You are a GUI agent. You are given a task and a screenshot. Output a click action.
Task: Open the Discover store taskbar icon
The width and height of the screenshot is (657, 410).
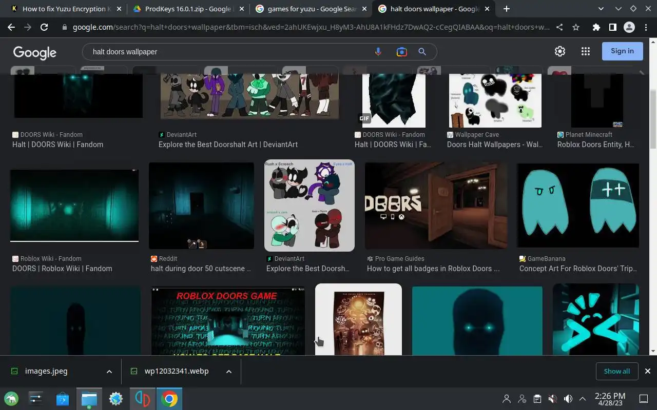(x=62, y=398)
